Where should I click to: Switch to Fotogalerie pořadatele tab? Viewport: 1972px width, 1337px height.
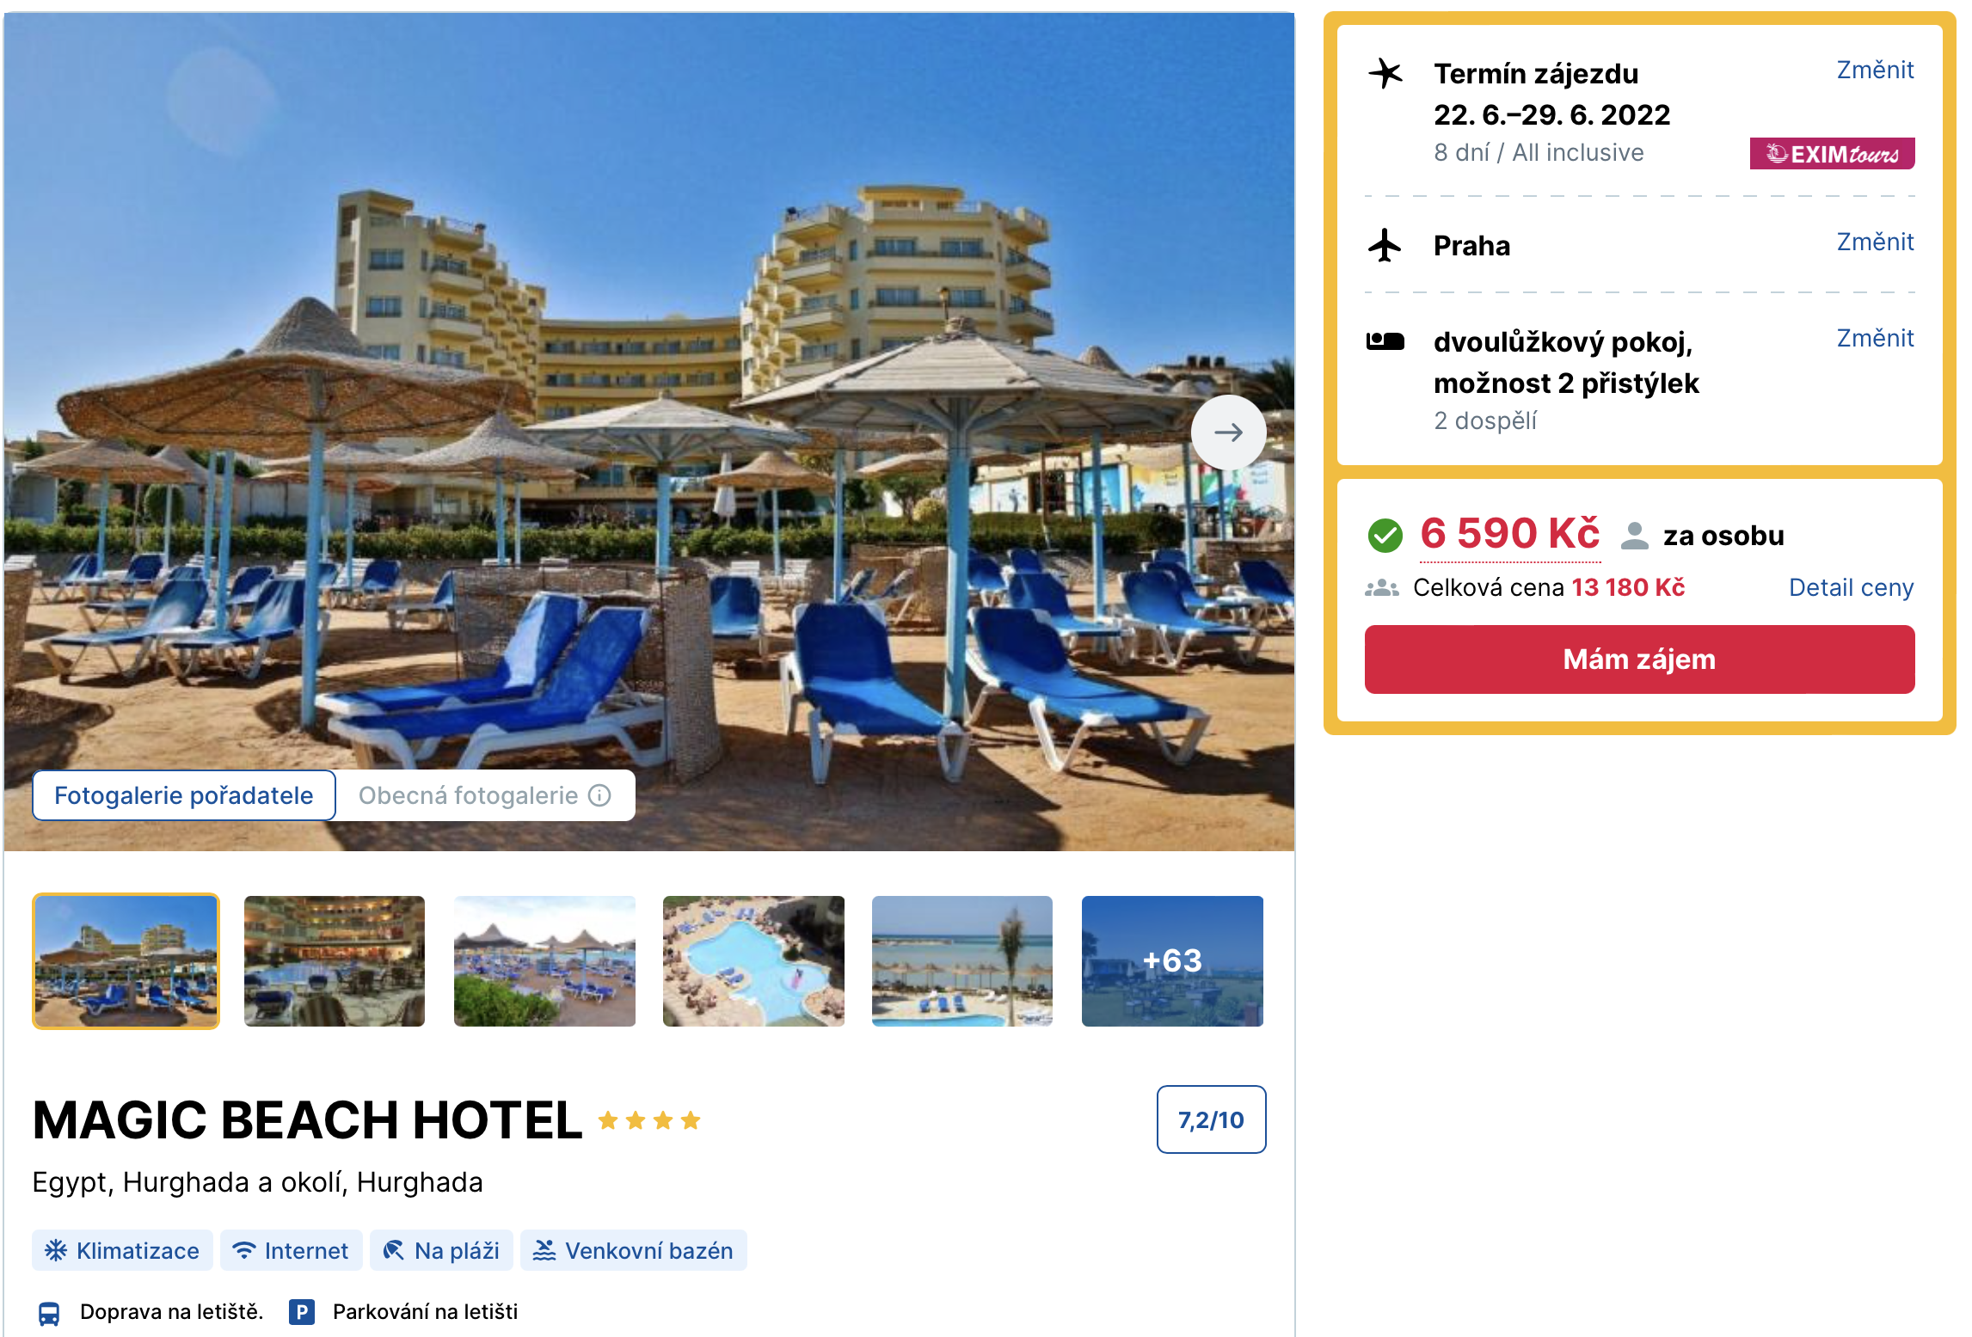coord(184,795)
